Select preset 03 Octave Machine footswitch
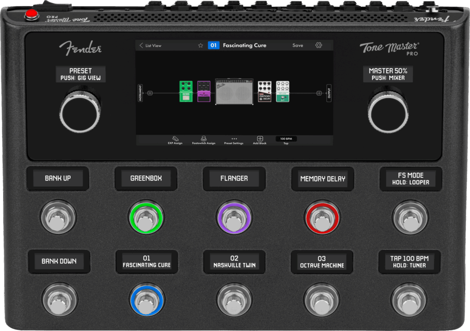470x331 pixels. (321, 299)
